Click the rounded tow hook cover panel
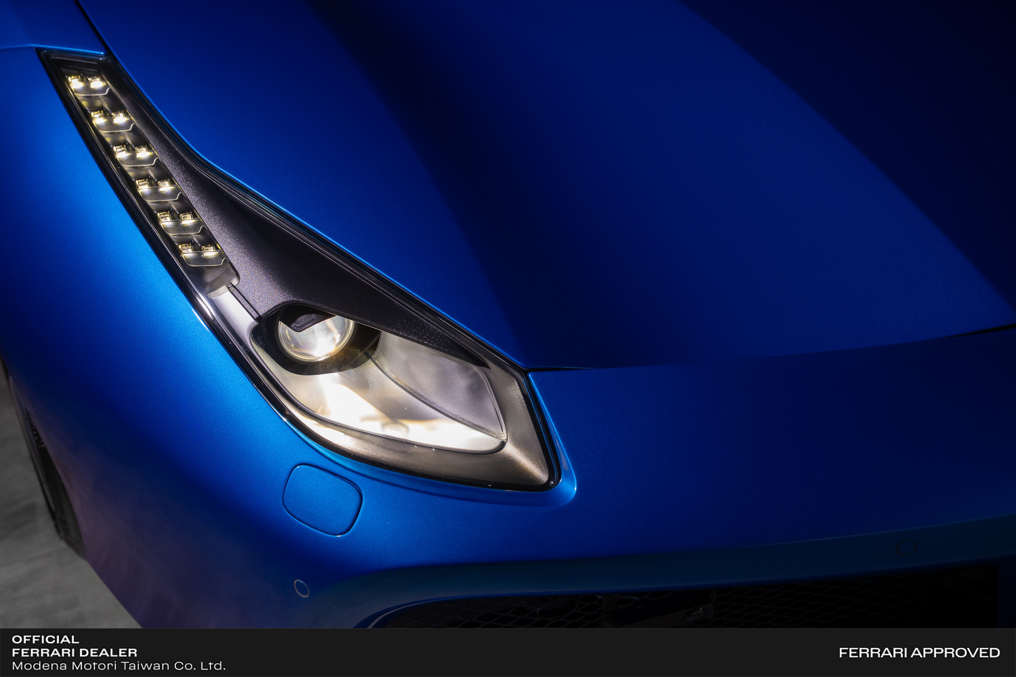Image resolution: width=1016 pixels, height=677 pixels. tap(322, 500)
